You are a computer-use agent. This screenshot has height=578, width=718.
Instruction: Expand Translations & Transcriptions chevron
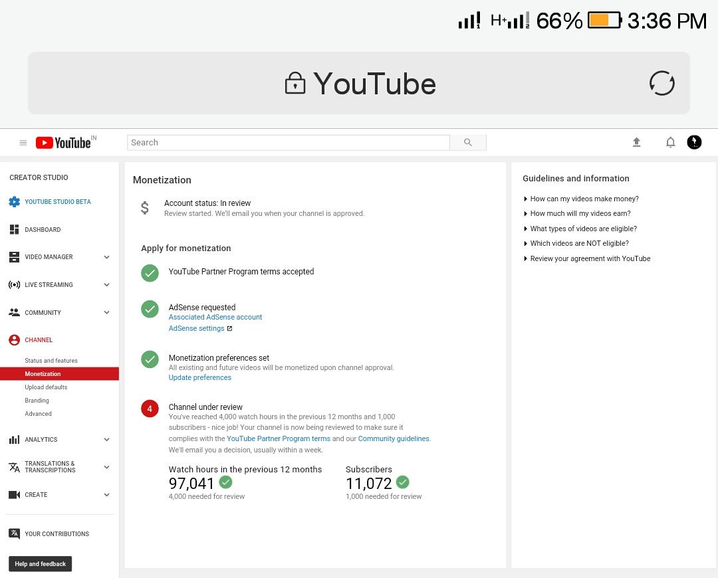(x=106, y=467)
